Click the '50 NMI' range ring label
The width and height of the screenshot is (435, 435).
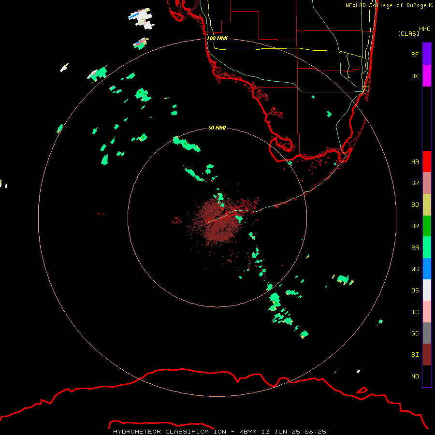click(x=217, y=128)
